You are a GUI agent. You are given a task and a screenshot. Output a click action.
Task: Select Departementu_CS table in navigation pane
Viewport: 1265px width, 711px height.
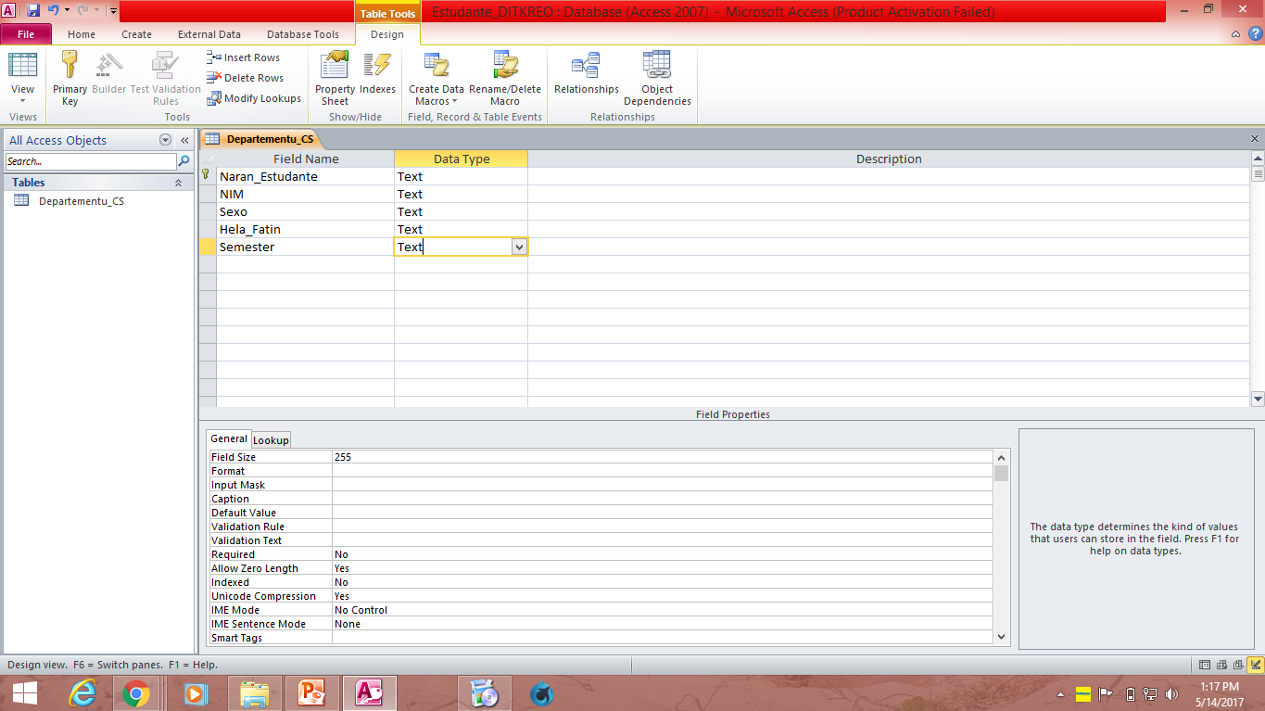pos(81,201)
